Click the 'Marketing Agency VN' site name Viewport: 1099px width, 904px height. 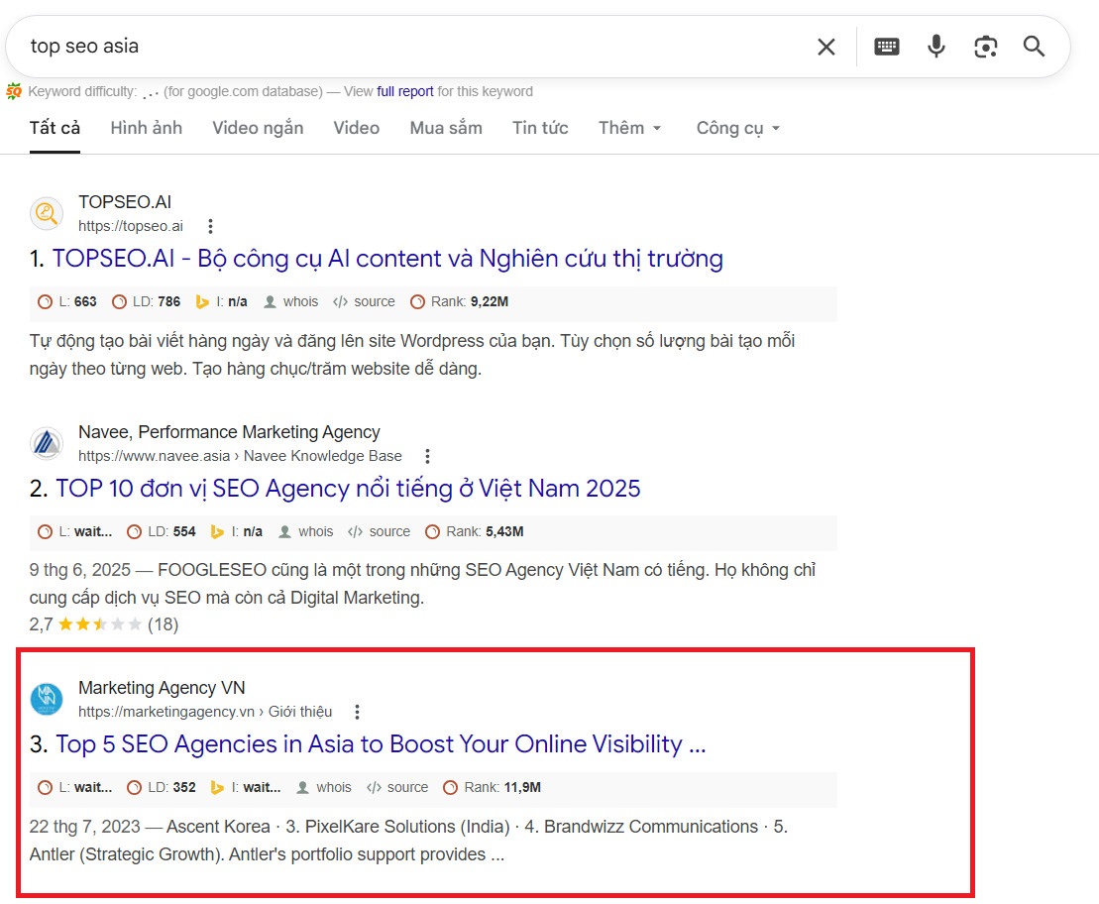coord(162,688)
